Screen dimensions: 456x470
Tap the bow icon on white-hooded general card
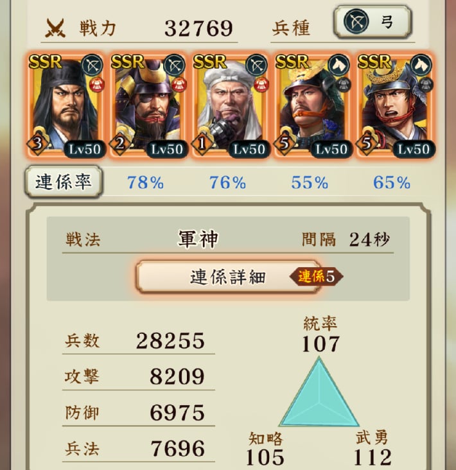tap(256, 65)
